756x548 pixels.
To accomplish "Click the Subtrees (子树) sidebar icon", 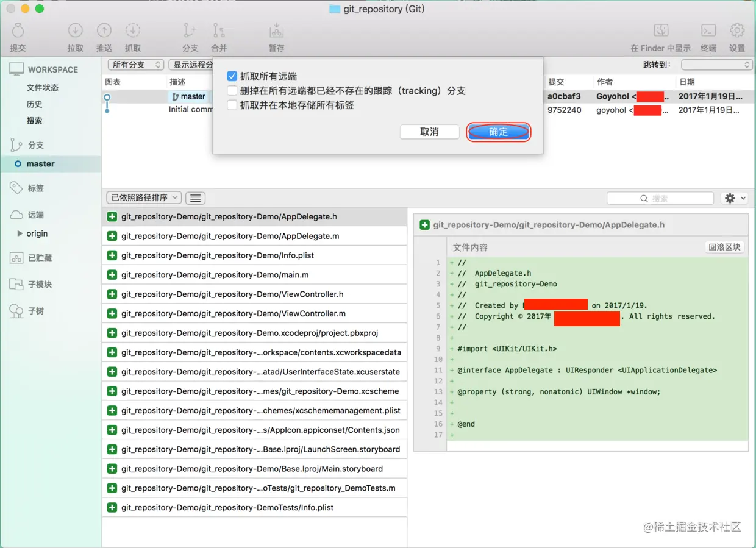I will [16, 311].
